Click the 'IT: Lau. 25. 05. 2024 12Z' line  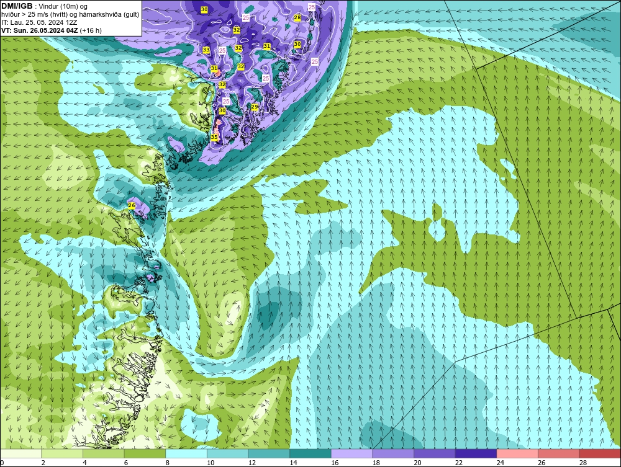39,22
